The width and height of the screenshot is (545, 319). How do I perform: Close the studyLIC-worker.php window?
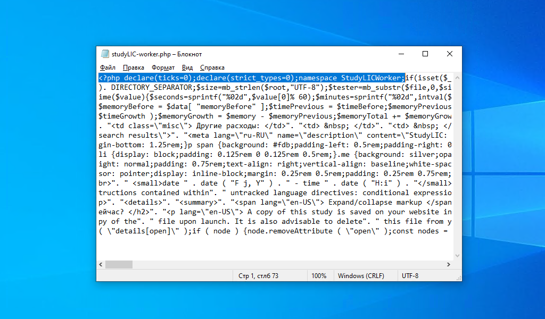(449, 54)
